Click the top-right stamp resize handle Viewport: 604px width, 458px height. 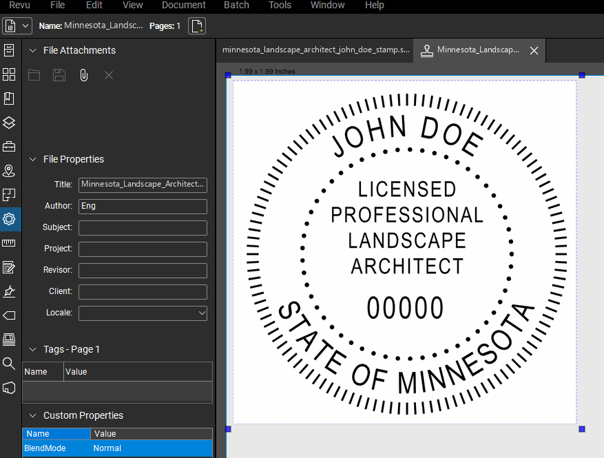(582, 75)
